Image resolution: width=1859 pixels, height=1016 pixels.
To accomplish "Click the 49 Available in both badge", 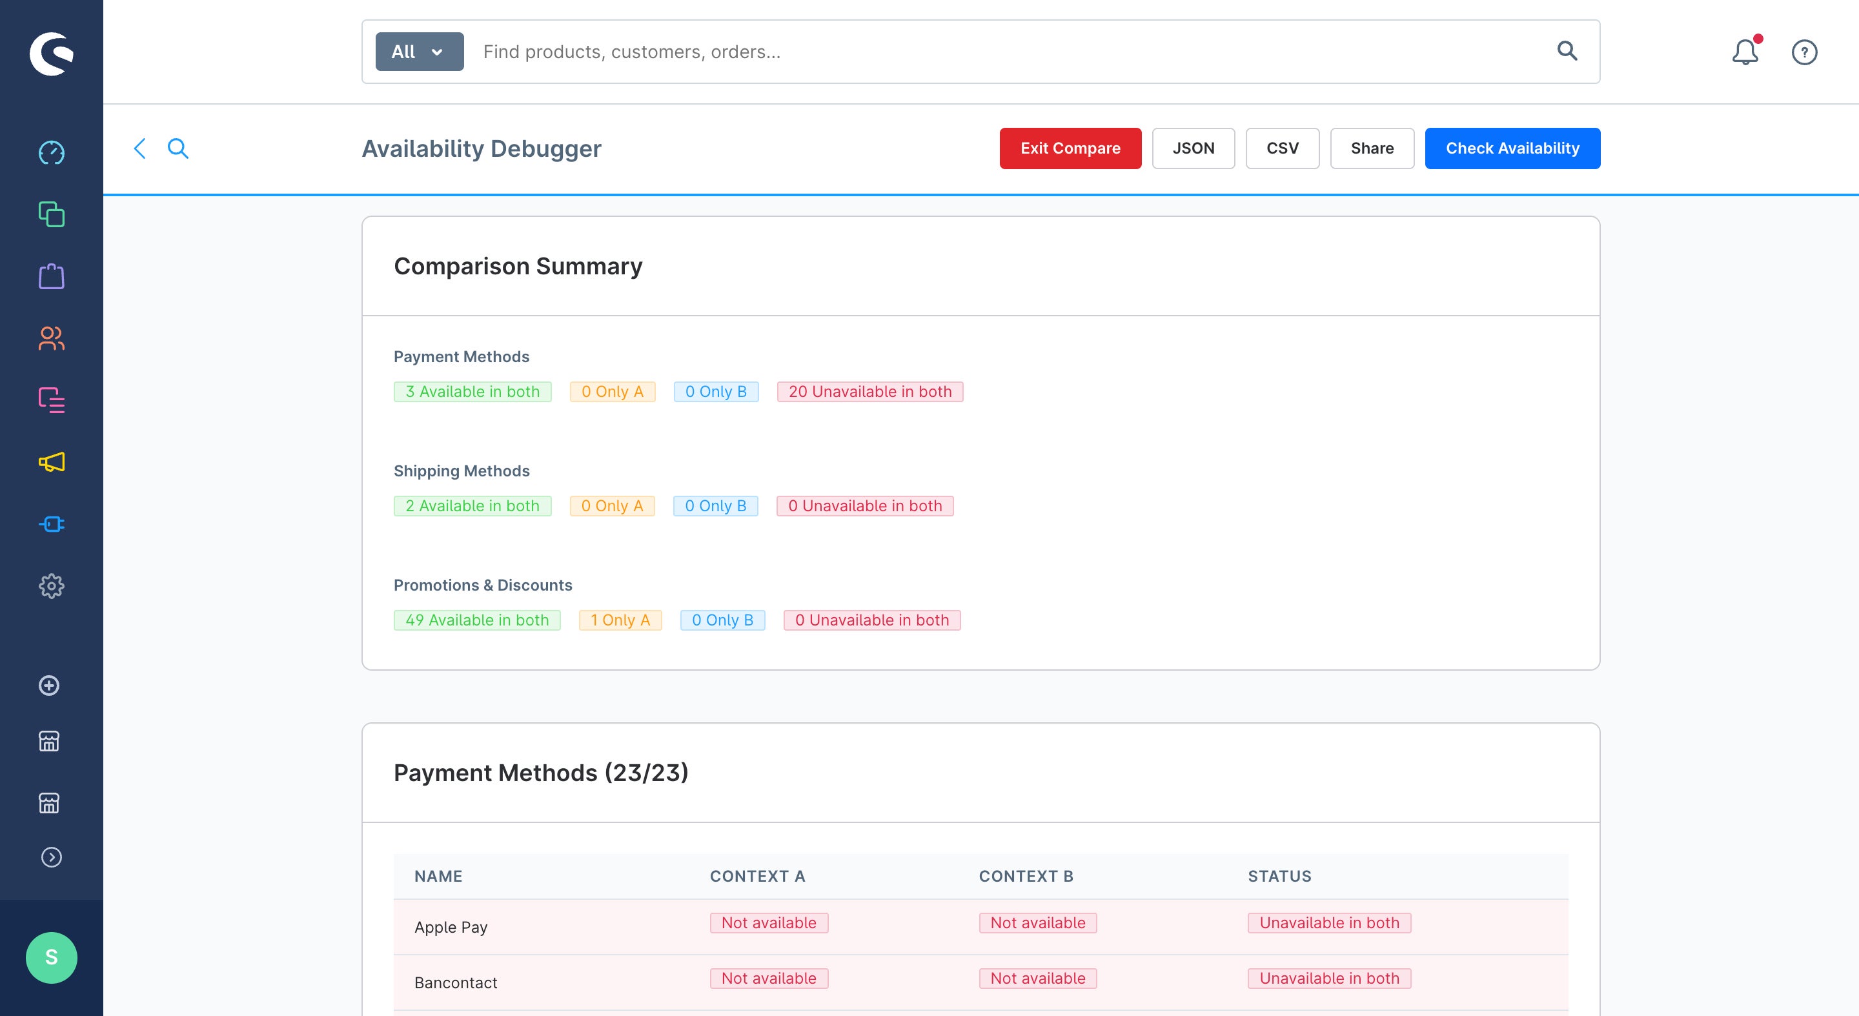I will (477, 620).
